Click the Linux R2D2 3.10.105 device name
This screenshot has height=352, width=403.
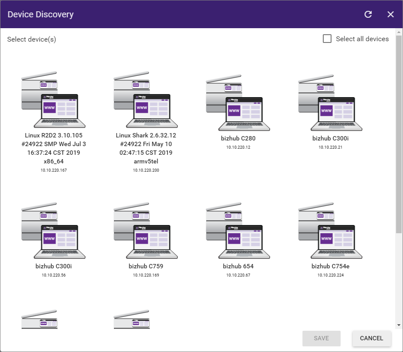(x=53, y=148)
